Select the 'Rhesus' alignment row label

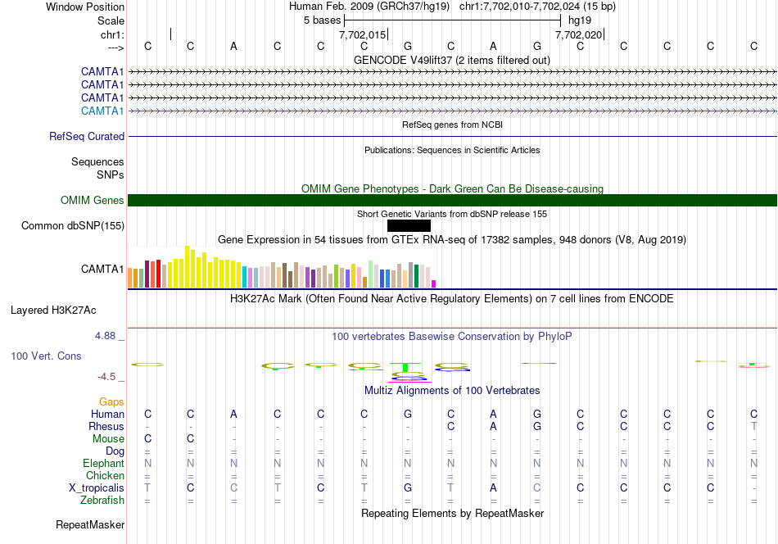click(x=106, y=426)
